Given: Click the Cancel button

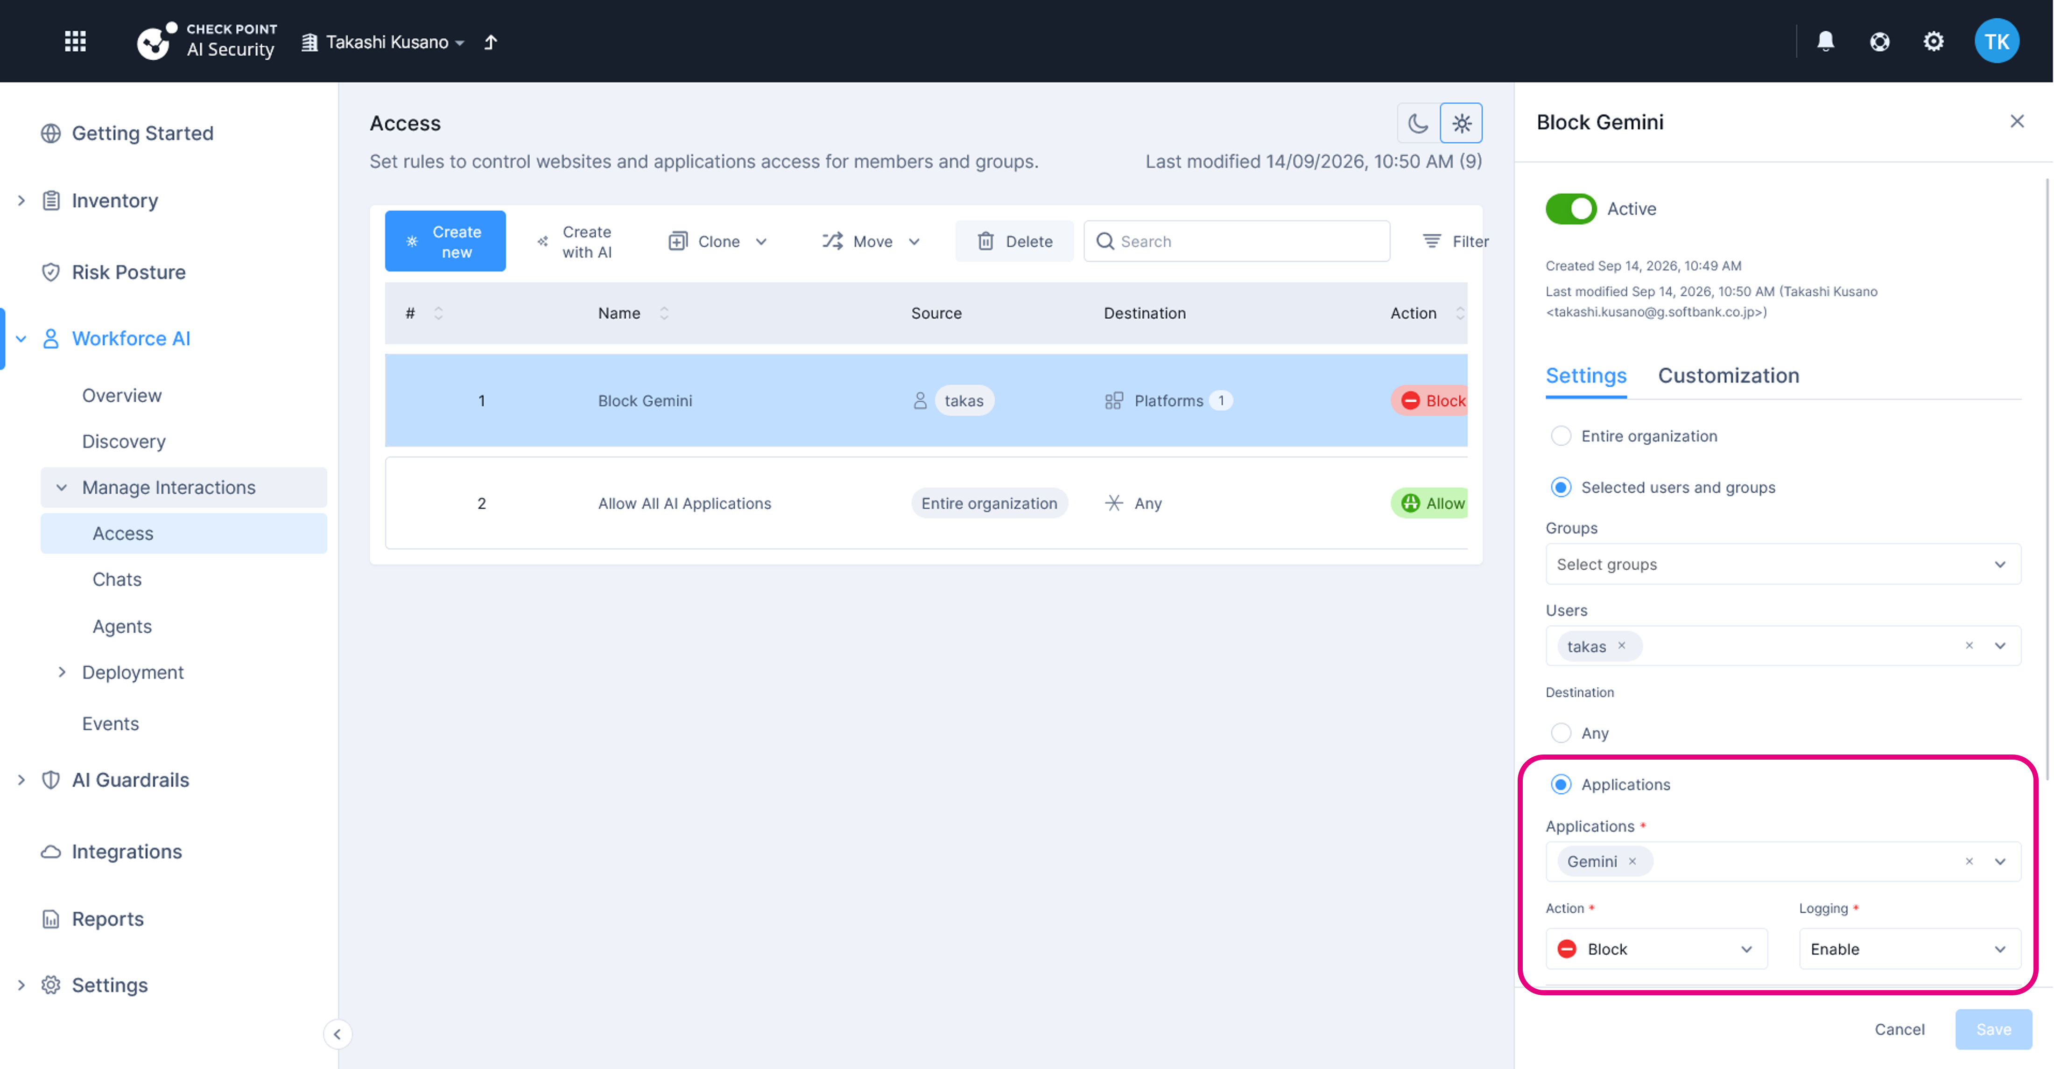Looking at the screenshot, I should [x=1899, y=1029].
